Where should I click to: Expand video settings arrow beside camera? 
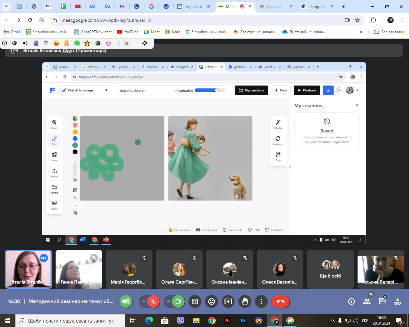168,301
